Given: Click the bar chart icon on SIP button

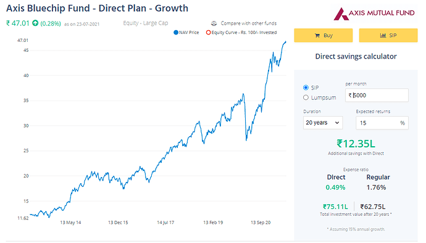Looking at the screenshot, I should pos(383,36).
